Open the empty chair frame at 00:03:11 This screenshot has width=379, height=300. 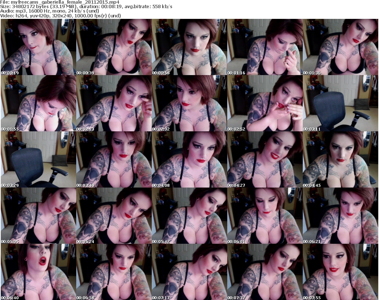click(x=341, y=103)
